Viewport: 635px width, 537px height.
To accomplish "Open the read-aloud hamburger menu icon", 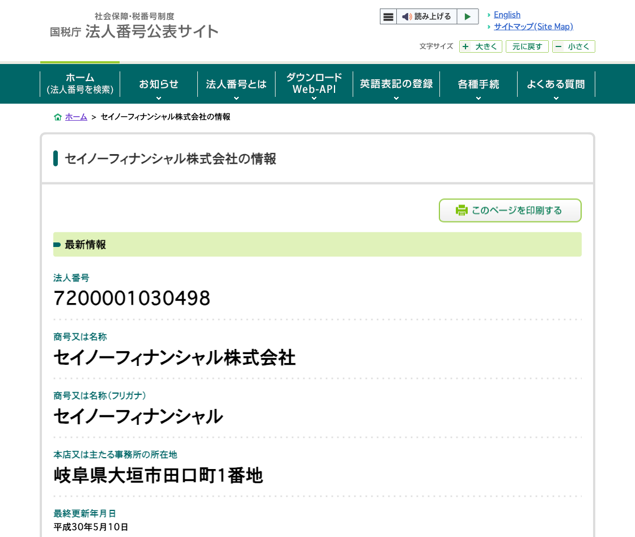I will pyautogui.click(x=388, y=16).
